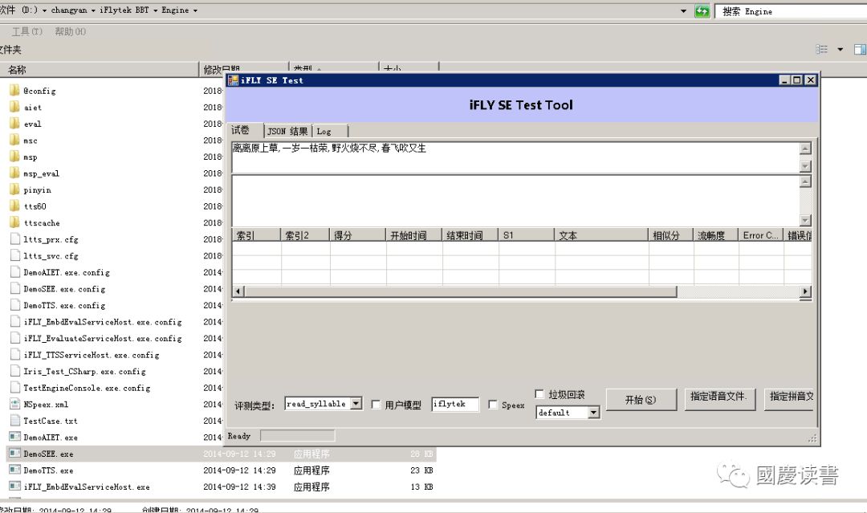The width and height of the screenshot is (867, 513).
Task: Click the iFLY_EmbdEvalServiceHost.exe application icon
Action: pyautogui.click(x=15, y=487)
